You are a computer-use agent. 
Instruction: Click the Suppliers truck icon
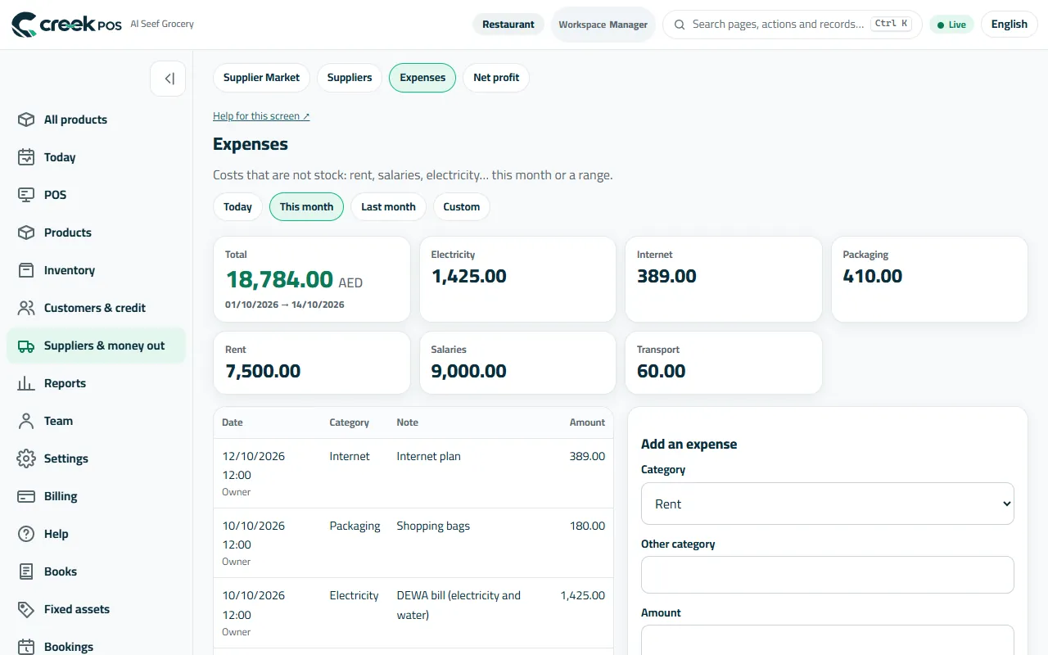pyautogui.click(x=26, y=346)
